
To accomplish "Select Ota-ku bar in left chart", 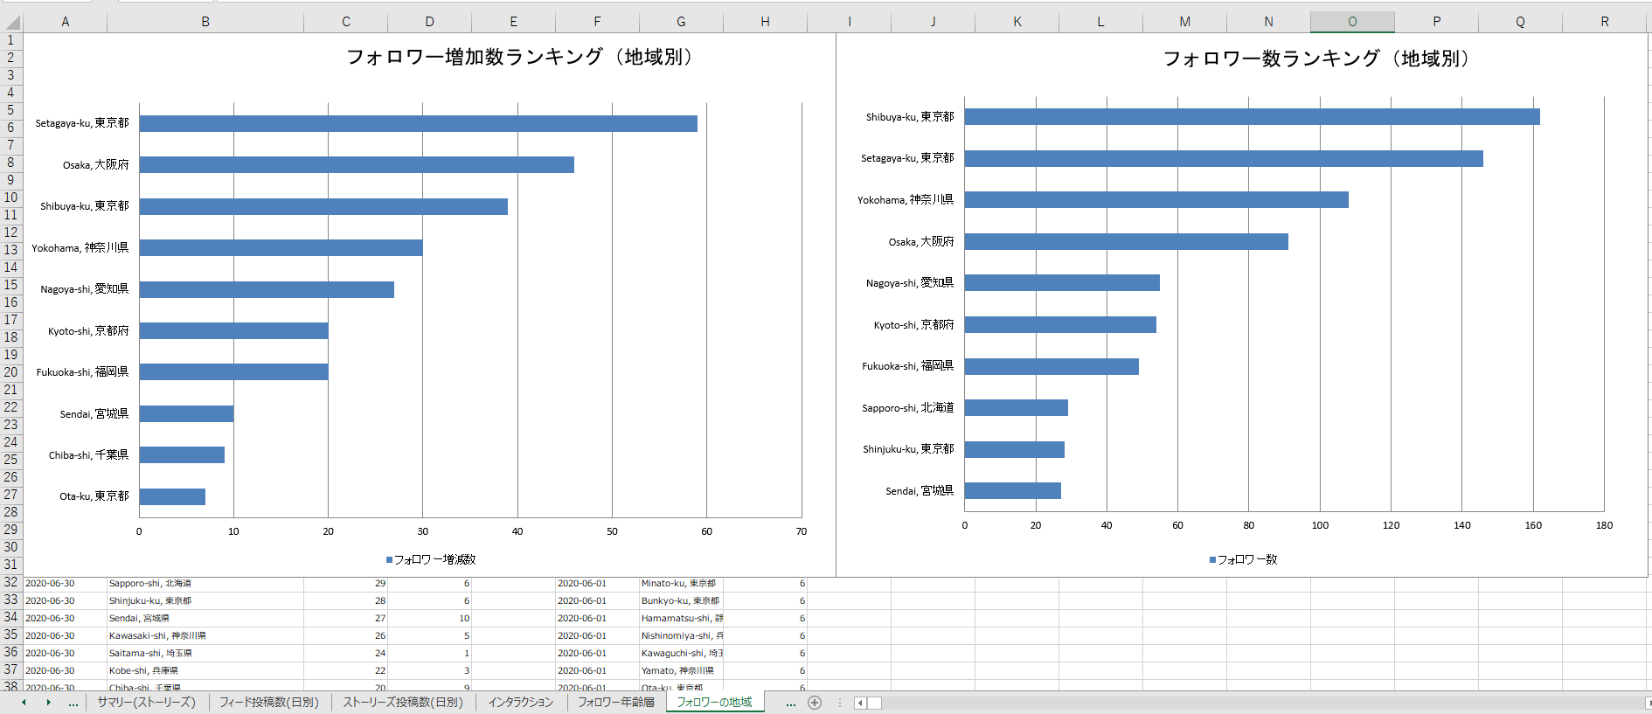I will 172,496.
